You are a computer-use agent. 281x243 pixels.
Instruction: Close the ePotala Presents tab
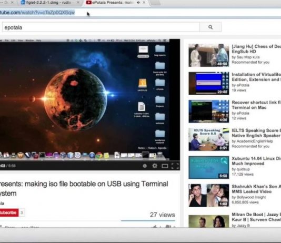tap(144, 3)
